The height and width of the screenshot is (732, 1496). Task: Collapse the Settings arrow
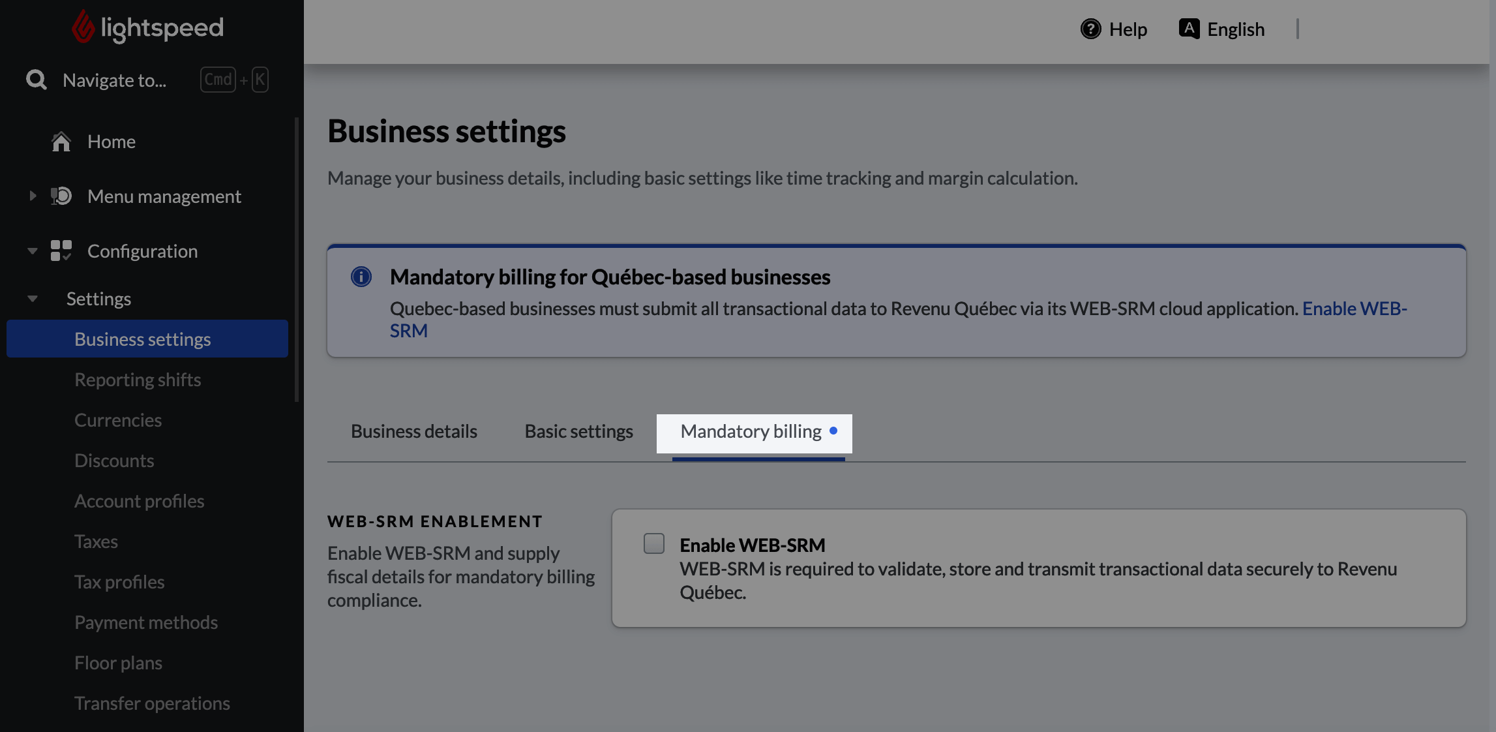(x=33, y=299)
